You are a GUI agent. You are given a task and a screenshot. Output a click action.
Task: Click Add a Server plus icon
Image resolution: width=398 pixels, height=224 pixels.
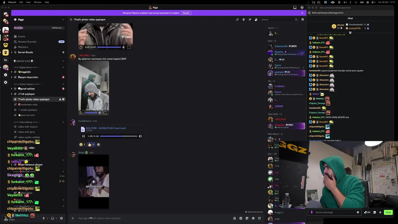pos(6,75)
